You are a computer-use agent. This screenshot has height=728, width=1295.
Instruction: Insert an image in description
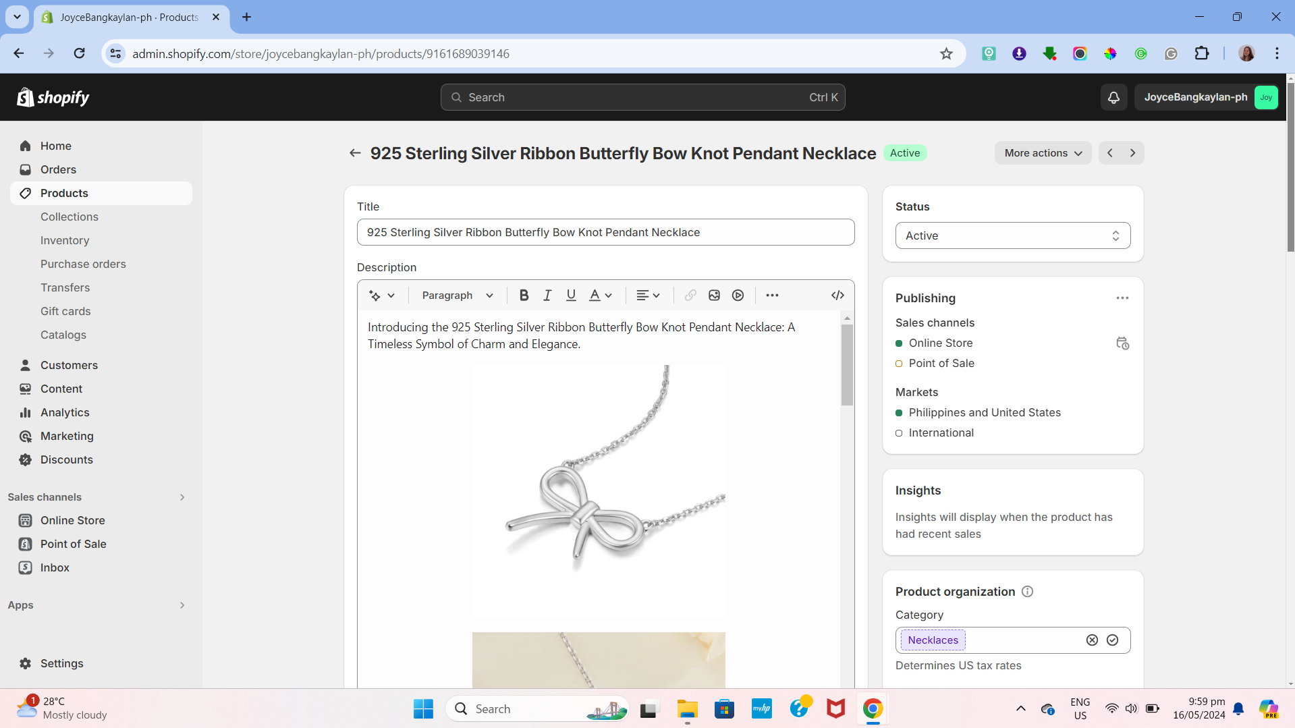pos(714,296)
